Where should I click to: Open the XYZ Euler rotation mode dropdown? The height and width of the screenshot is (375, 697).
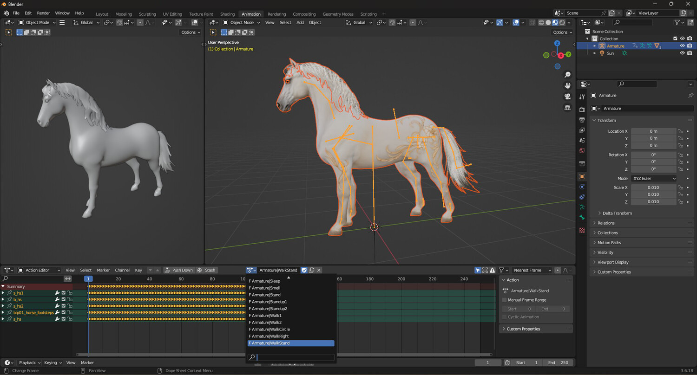click(x=653, y=178)
